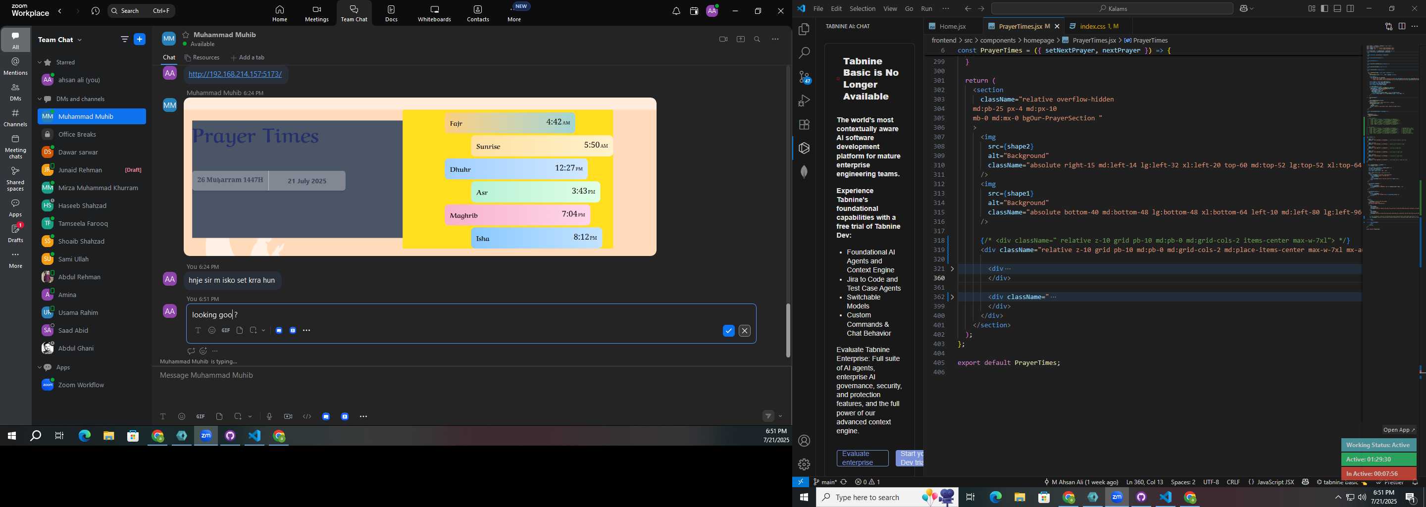Open Zoom notifications bell
The height and width of the screenshot is (507, 1426).
[676, 11]
